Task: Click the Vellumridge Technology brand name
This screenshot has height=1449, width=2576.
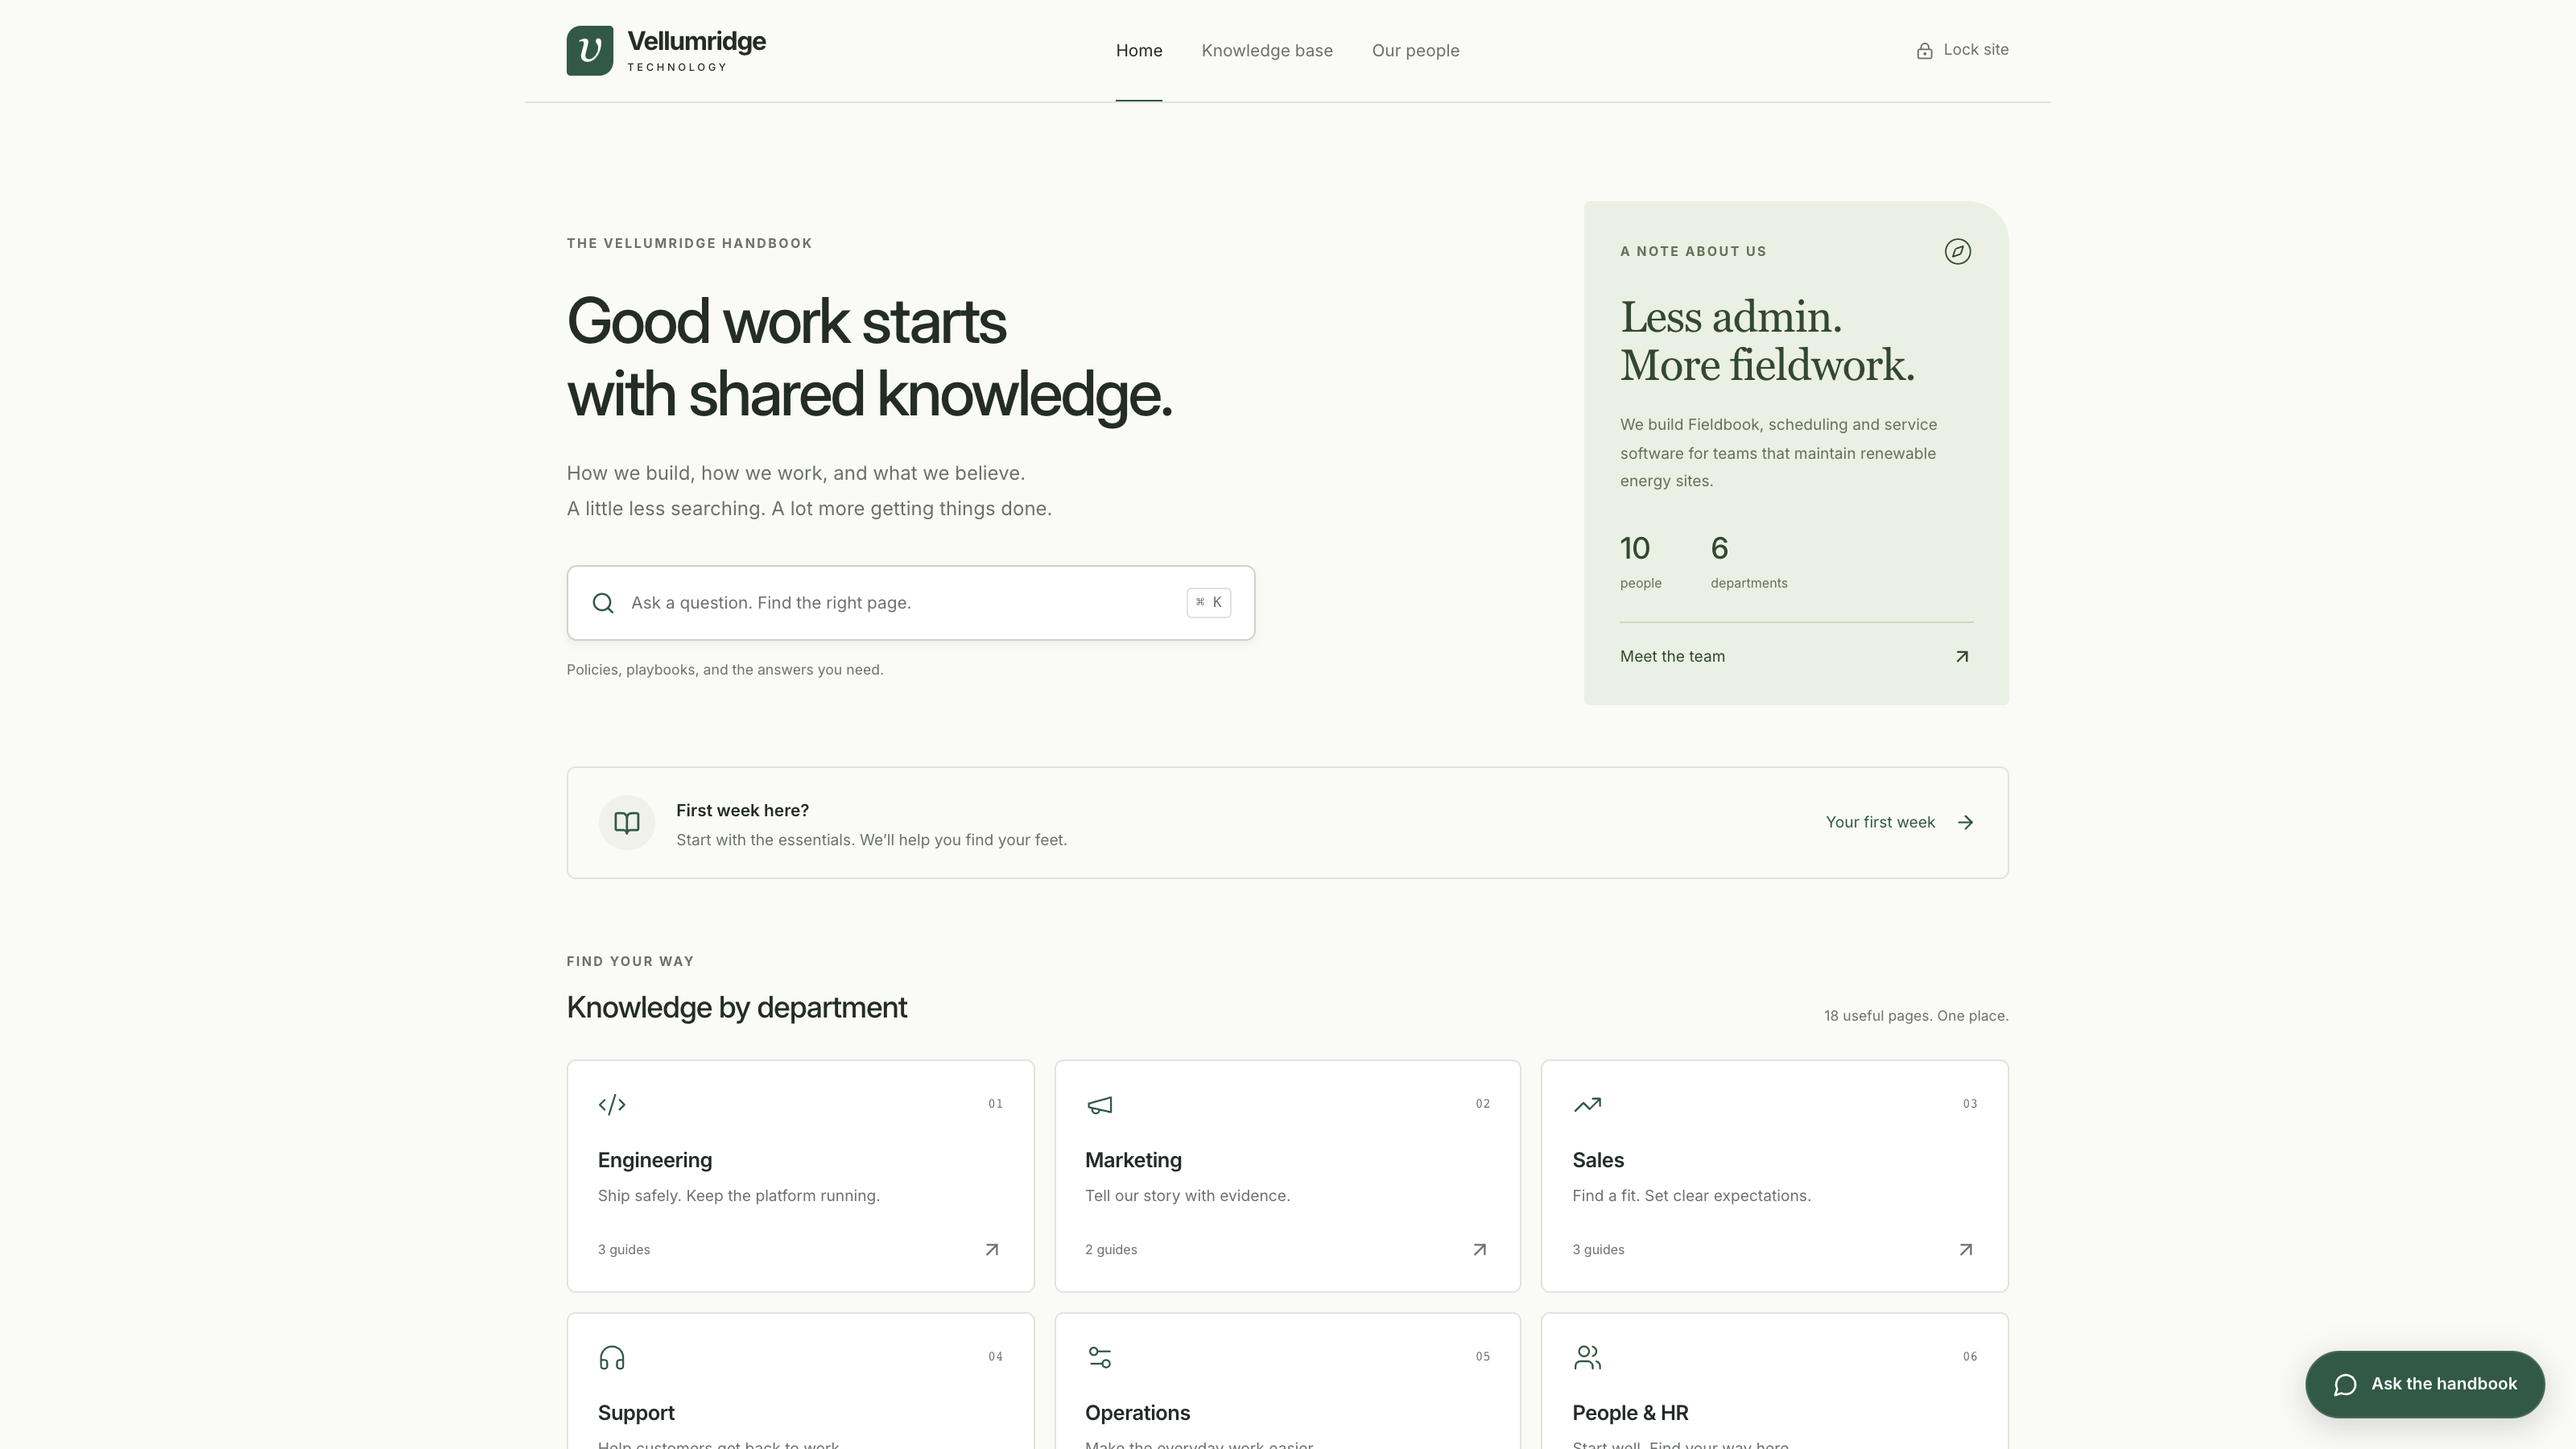Action: [696, 50]
